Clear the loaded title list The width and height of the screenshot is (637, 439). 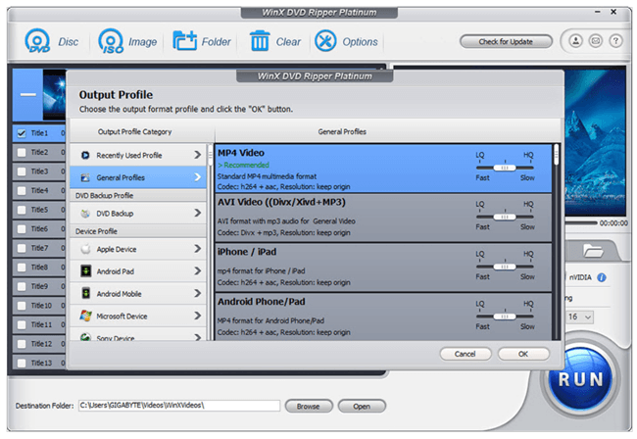click(x=259, y=40)
